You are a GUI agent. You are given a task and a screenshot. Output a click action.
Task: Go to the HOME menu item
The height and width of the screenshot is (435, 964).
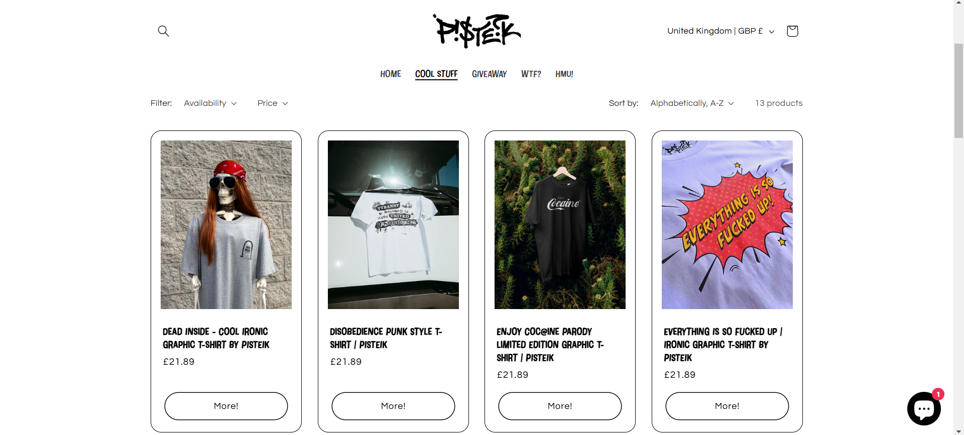391,74
